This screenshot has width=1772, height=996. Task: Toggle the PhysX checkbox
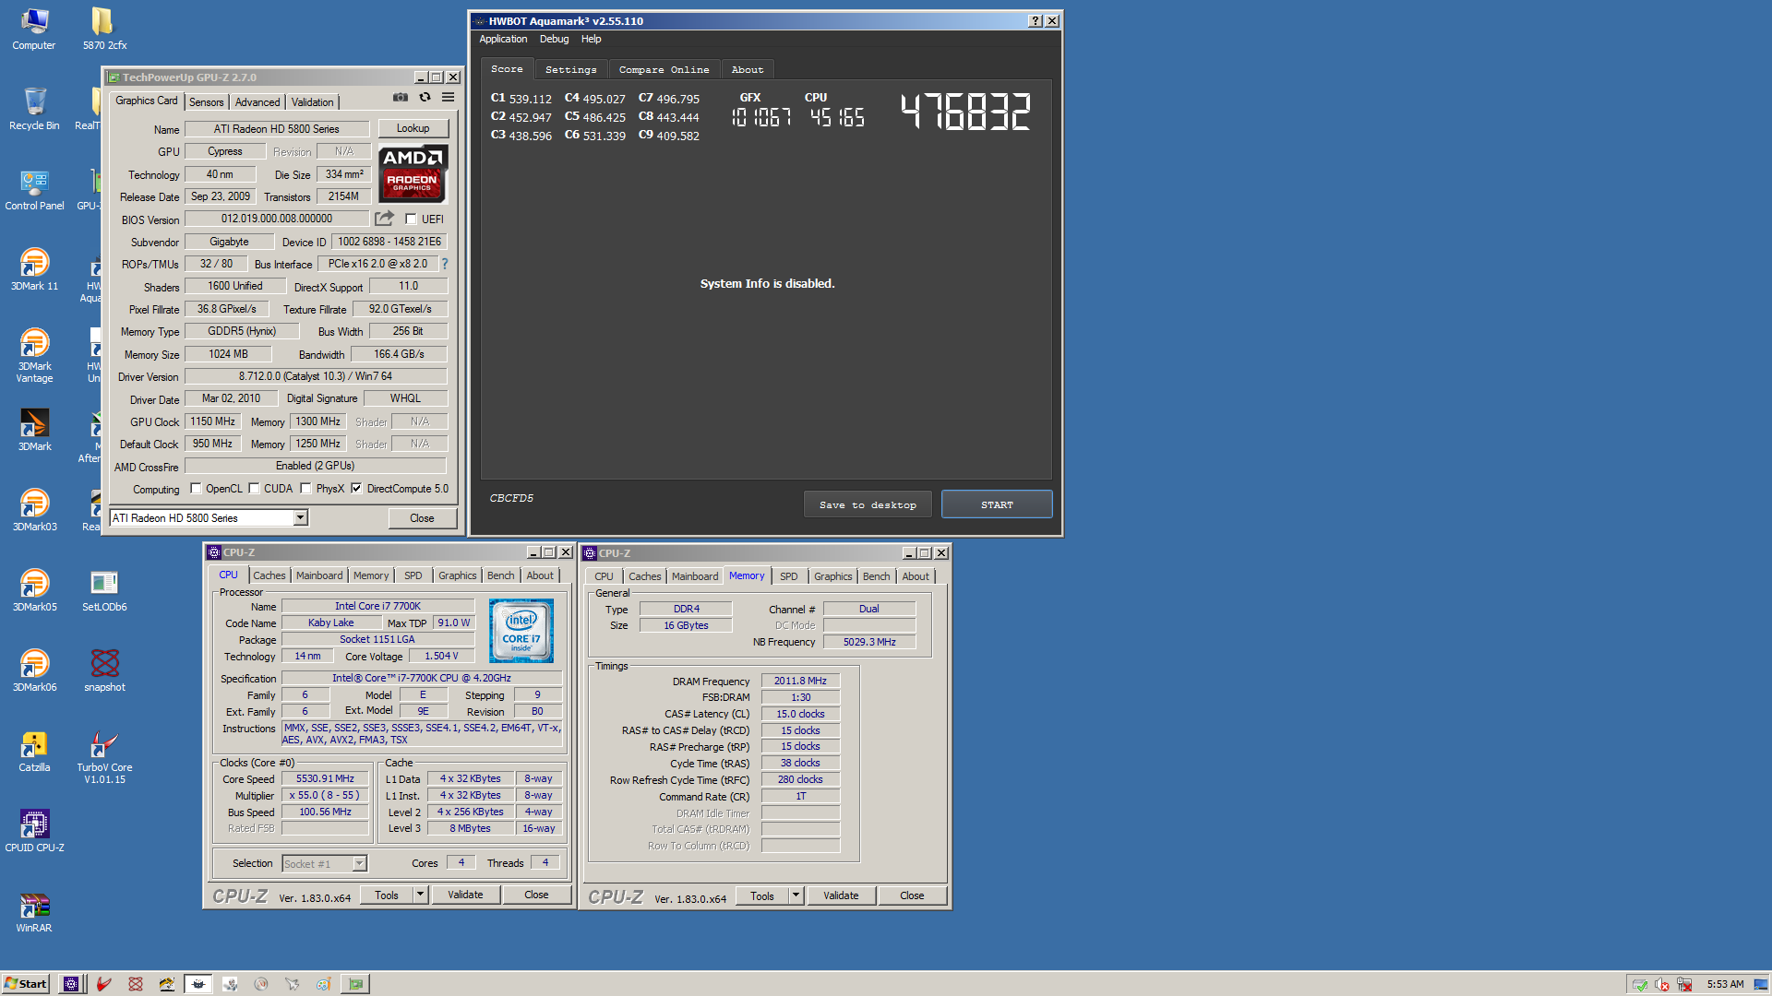pyautogui.click(x=305, y=489)
